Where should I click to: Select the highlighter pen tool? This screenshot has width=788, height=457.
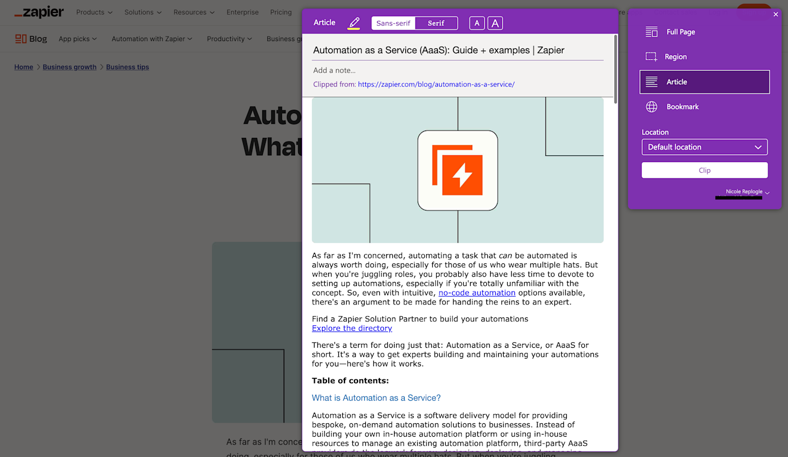[x=353, y=23]
